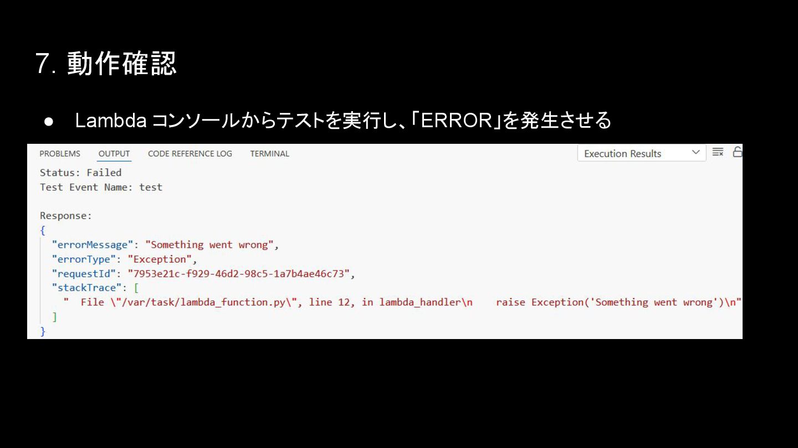
Task: Toggle the output scroll lock icon
Action: (738, 152)
